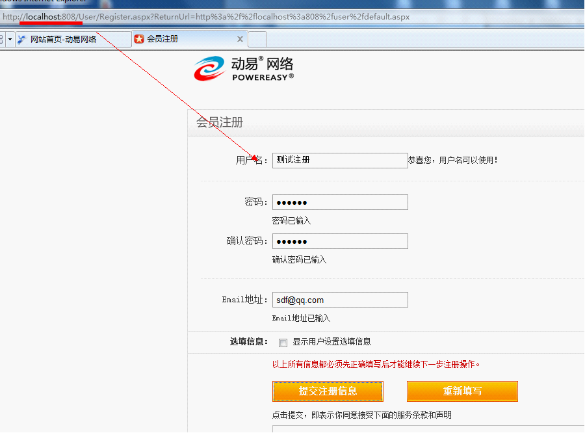The width and height of the screenshot is (585, 433).
Task: Submit form with 提交注册信息 button
Action: click(x=328, y=391)
